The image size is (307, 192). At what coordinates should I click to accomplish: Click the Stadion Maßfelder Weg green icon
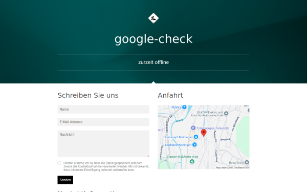click(192, 161)
